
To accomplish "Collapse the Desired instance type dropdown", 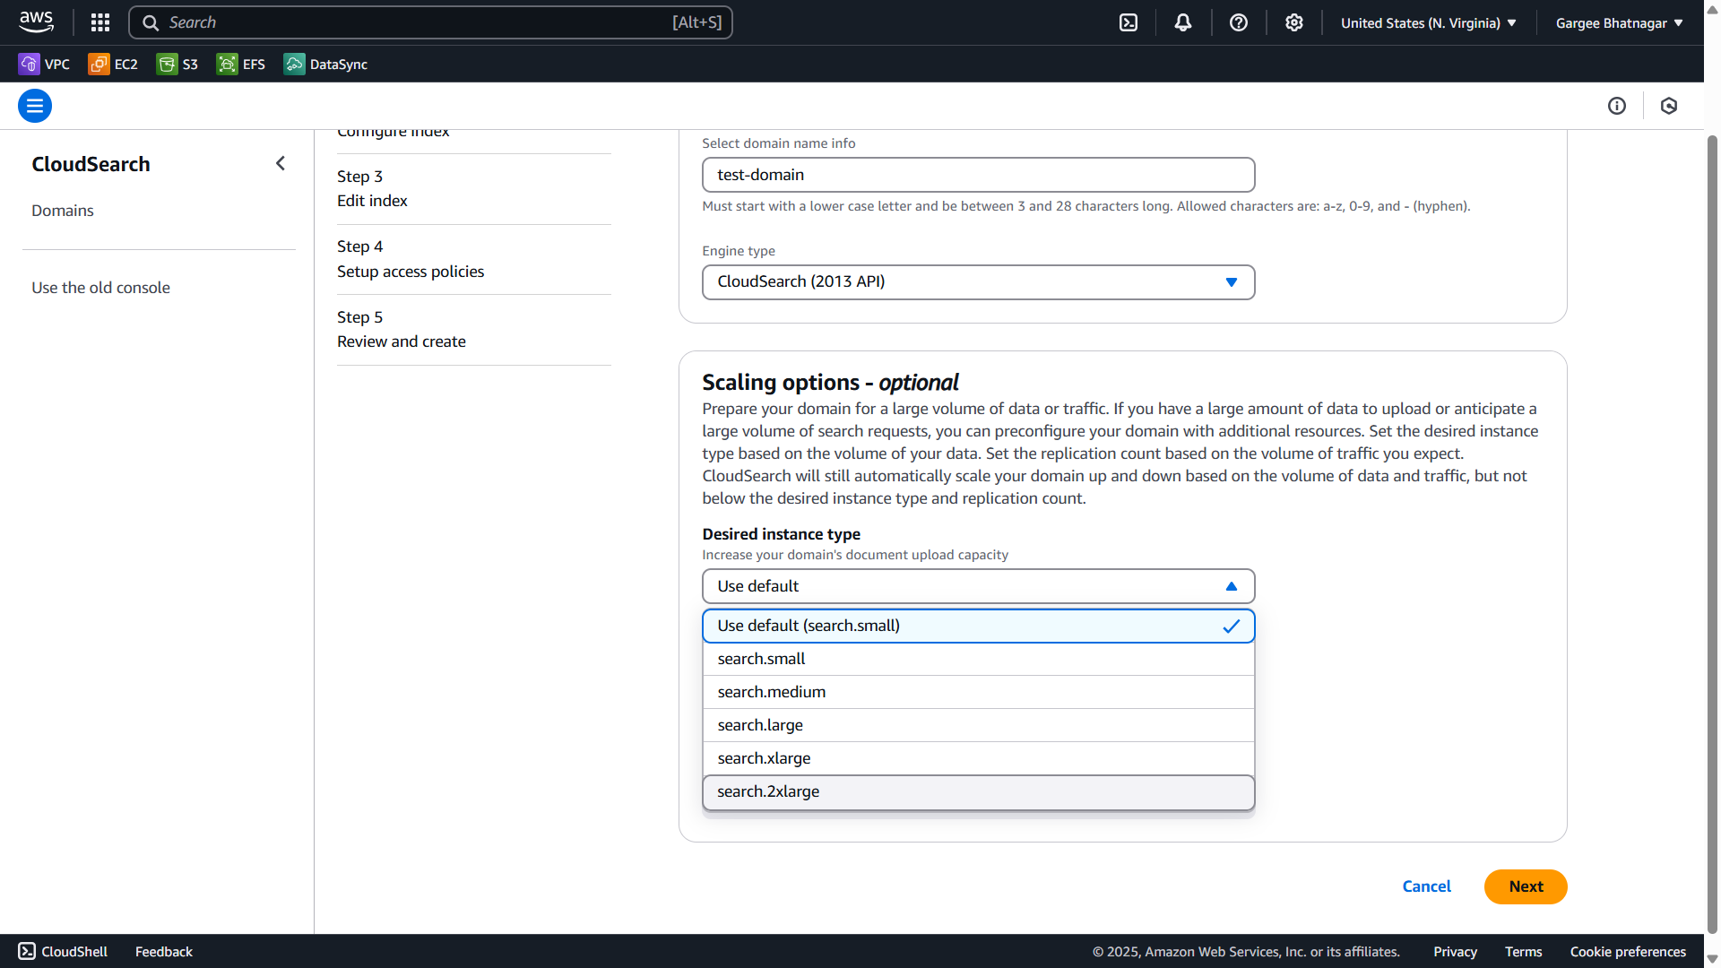I will click(978, 586).
